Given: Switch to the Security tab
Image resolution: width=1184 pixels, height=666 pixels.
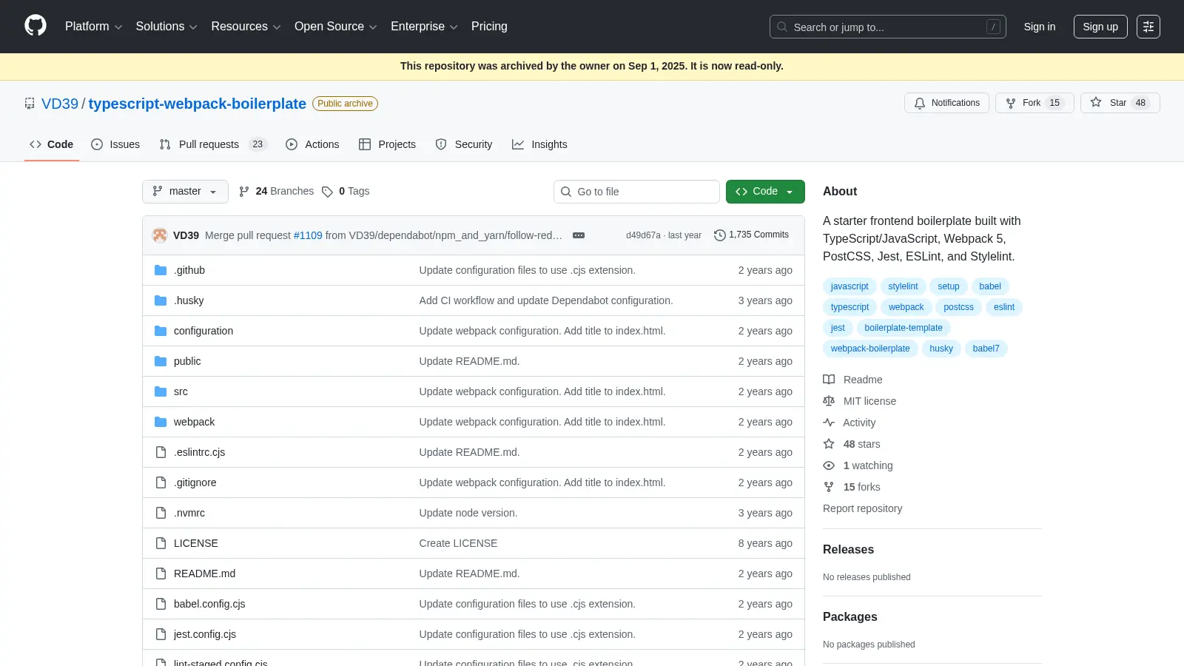Looking at the screenshot, I should click(464, 144).
